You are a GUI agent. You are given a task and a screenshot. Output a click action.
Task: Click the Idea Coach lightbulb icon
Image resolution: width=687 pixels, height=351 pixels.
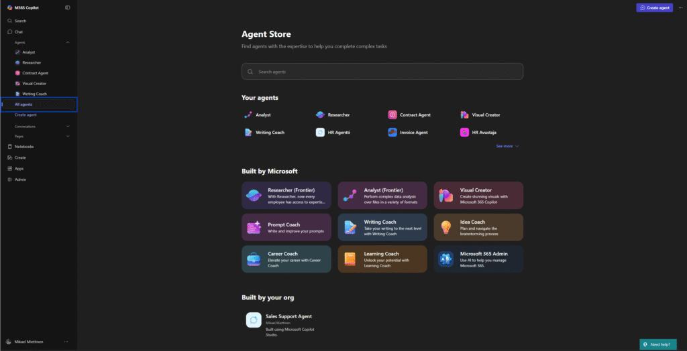(x=446, y=227)
